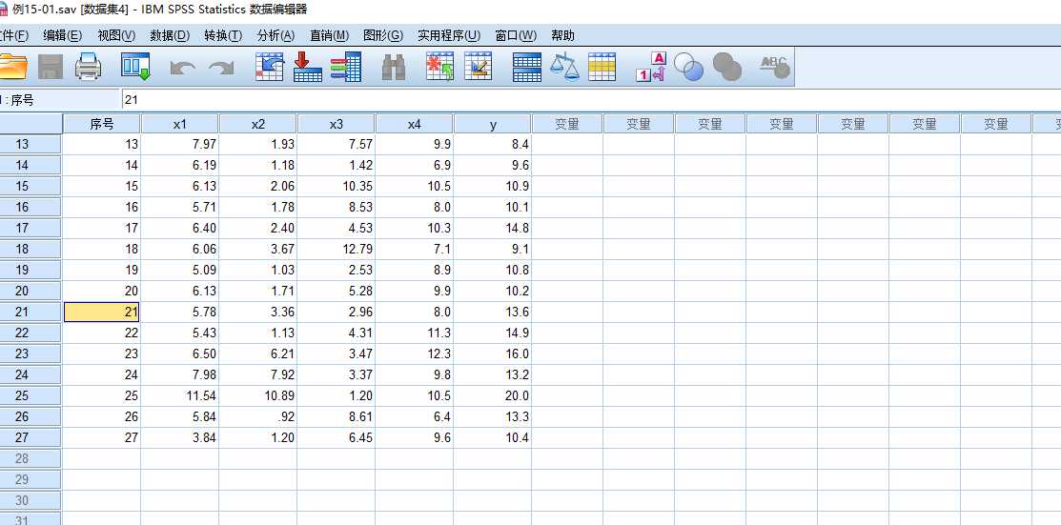Print the data using the printer icon

(88, 67)
